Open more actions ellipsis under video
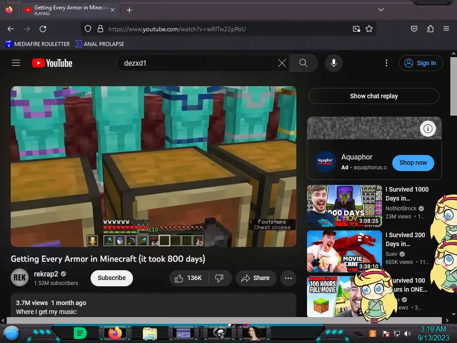The image size is (457, 343). click(x=288, y=278)
